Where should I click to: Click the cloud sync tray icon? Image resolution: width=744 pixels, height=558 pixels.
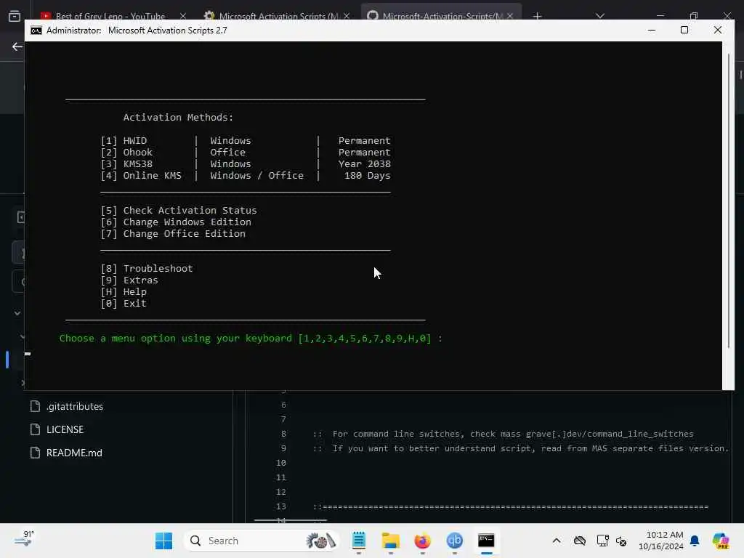(x=579, y=541)
